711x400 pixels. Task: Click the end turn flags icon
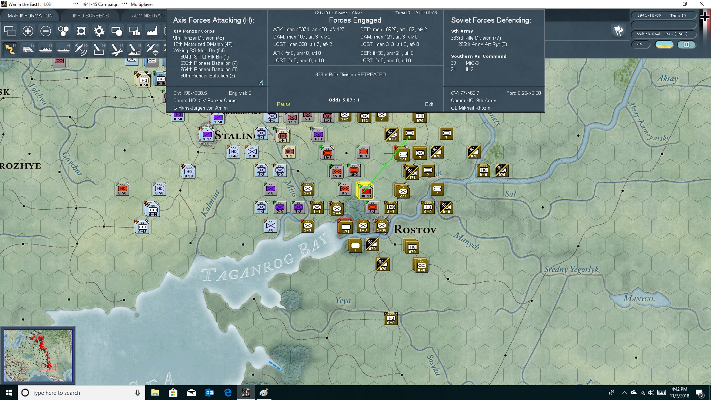click(618, 31)
